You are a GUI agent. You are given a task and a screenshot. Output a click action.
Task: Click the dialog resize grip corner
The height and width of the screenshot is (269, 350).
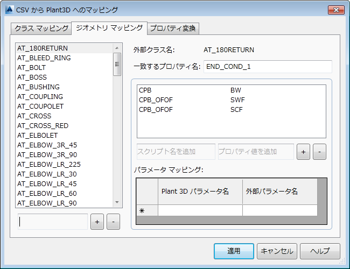click(x=342, y=261)
